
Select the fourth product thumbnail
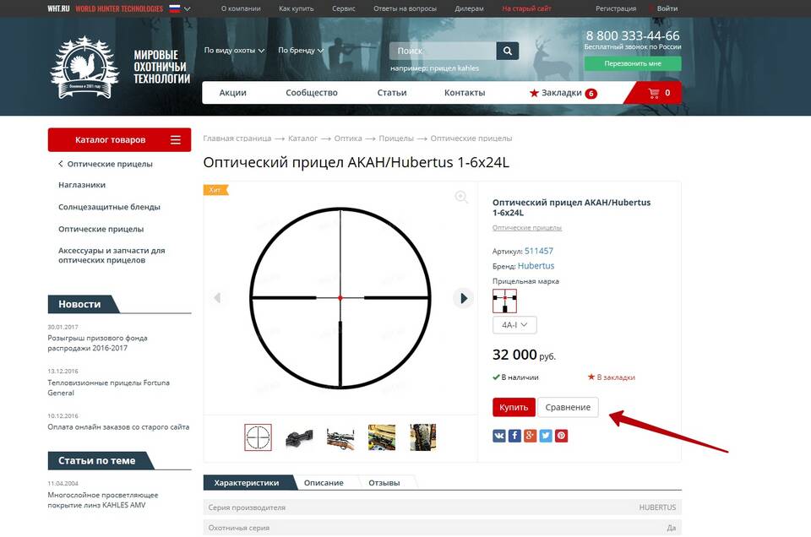(x=382, y=437)
